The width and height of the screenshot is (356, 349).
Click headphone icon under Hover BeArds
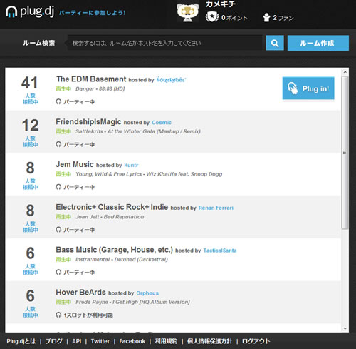pyautogui.click(x=58, y=315)
